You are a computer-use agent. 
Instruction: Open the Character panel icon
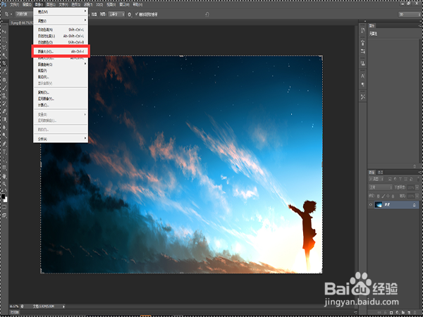[x=363, y=76]
